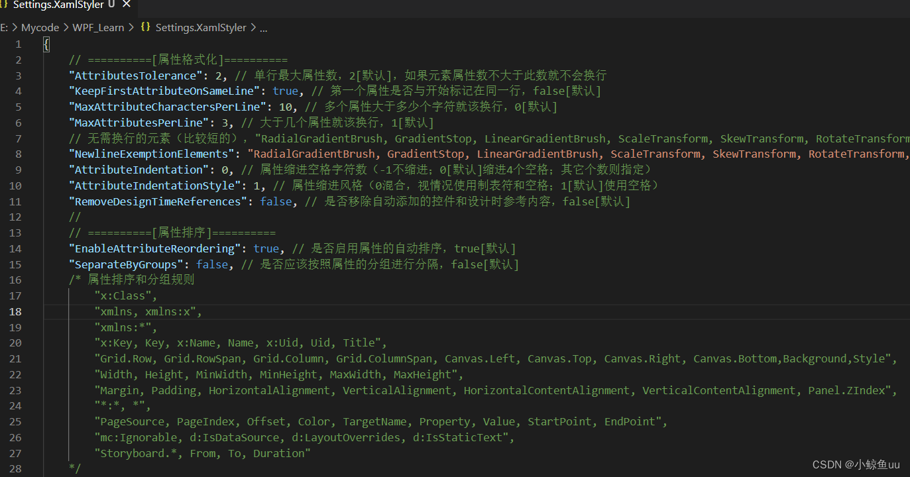
Task: Click the false value of SeparateByGroups
Action: click(x=212, y=264)
